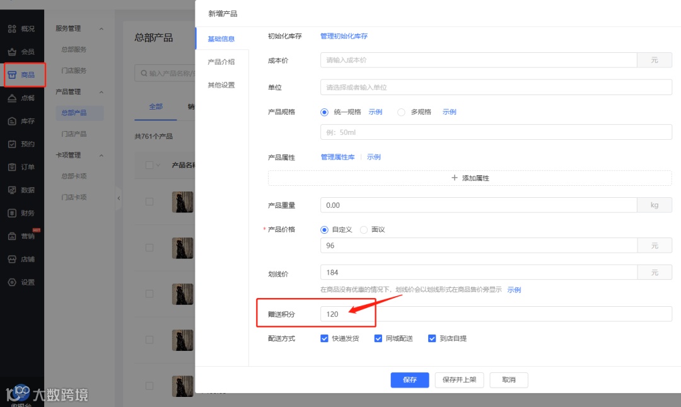The height and width of the screenshot is (407, 681).
Task: Switch to 基础信息 tab
Action: [x=221, y=38]
